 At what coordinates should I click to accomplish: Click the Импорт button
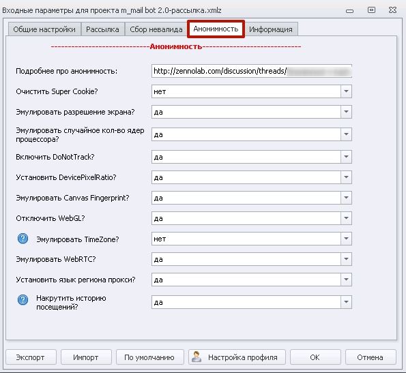(x=86, y=357)
